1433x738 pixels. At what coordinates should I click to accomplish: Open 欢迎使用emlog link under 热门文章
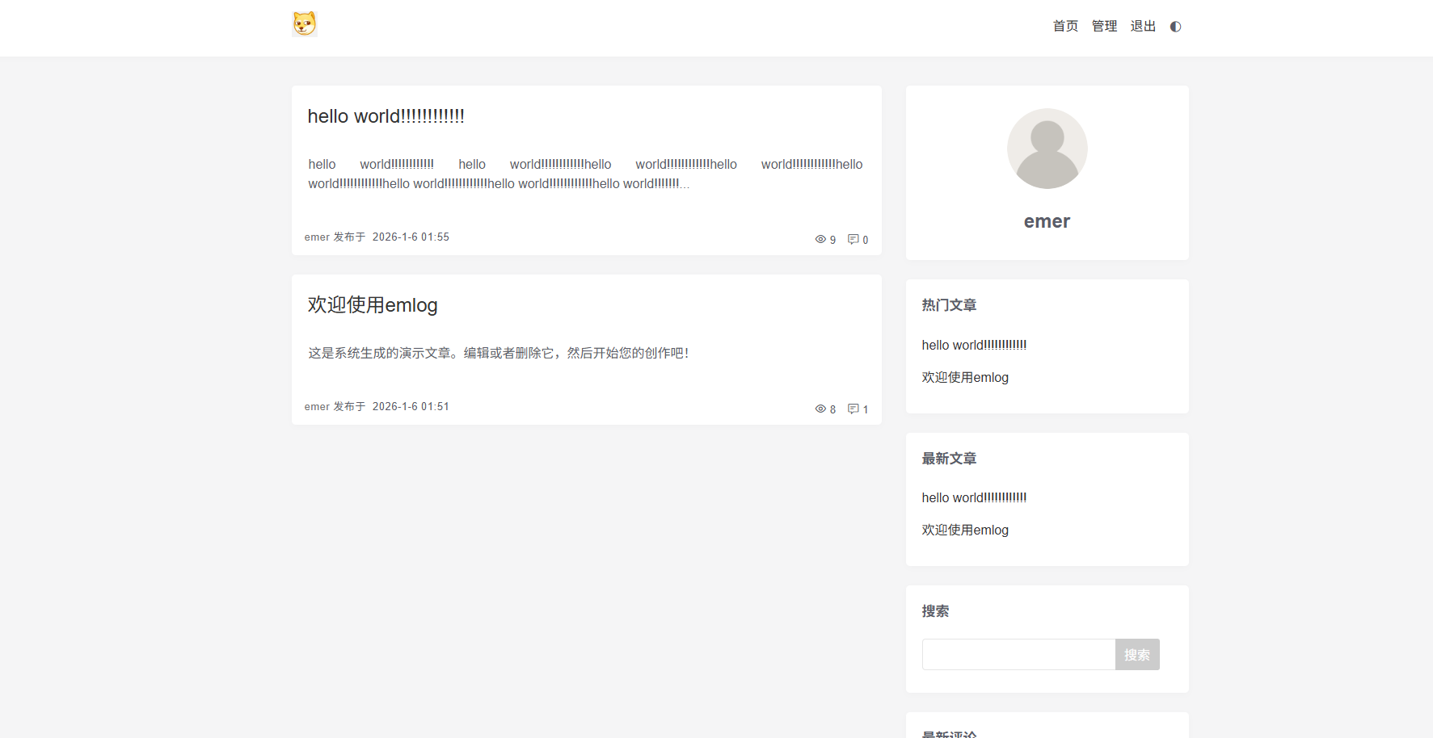click(x=965, y=378)
